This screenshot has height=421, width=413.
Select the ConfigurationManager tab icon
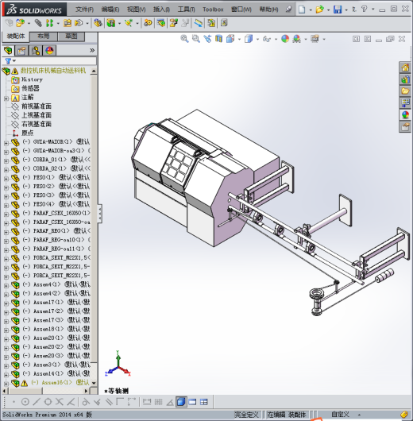36,51
